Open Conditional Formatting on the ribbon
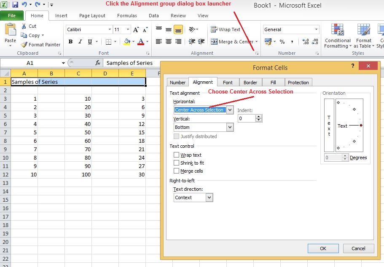384x267 pixels. point(337,36)
